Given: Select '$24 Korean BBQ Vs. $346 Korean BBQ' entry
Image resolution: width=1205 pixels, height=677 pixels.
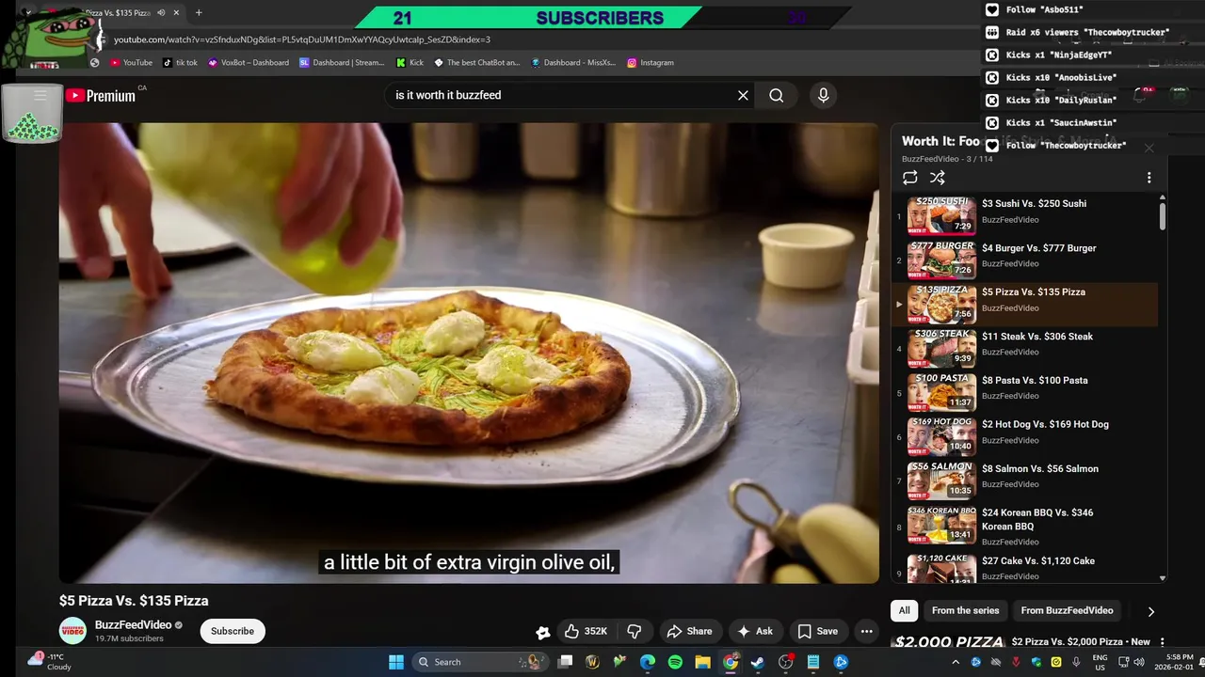Looking at the screenshot, I should tap(1024, 525).
